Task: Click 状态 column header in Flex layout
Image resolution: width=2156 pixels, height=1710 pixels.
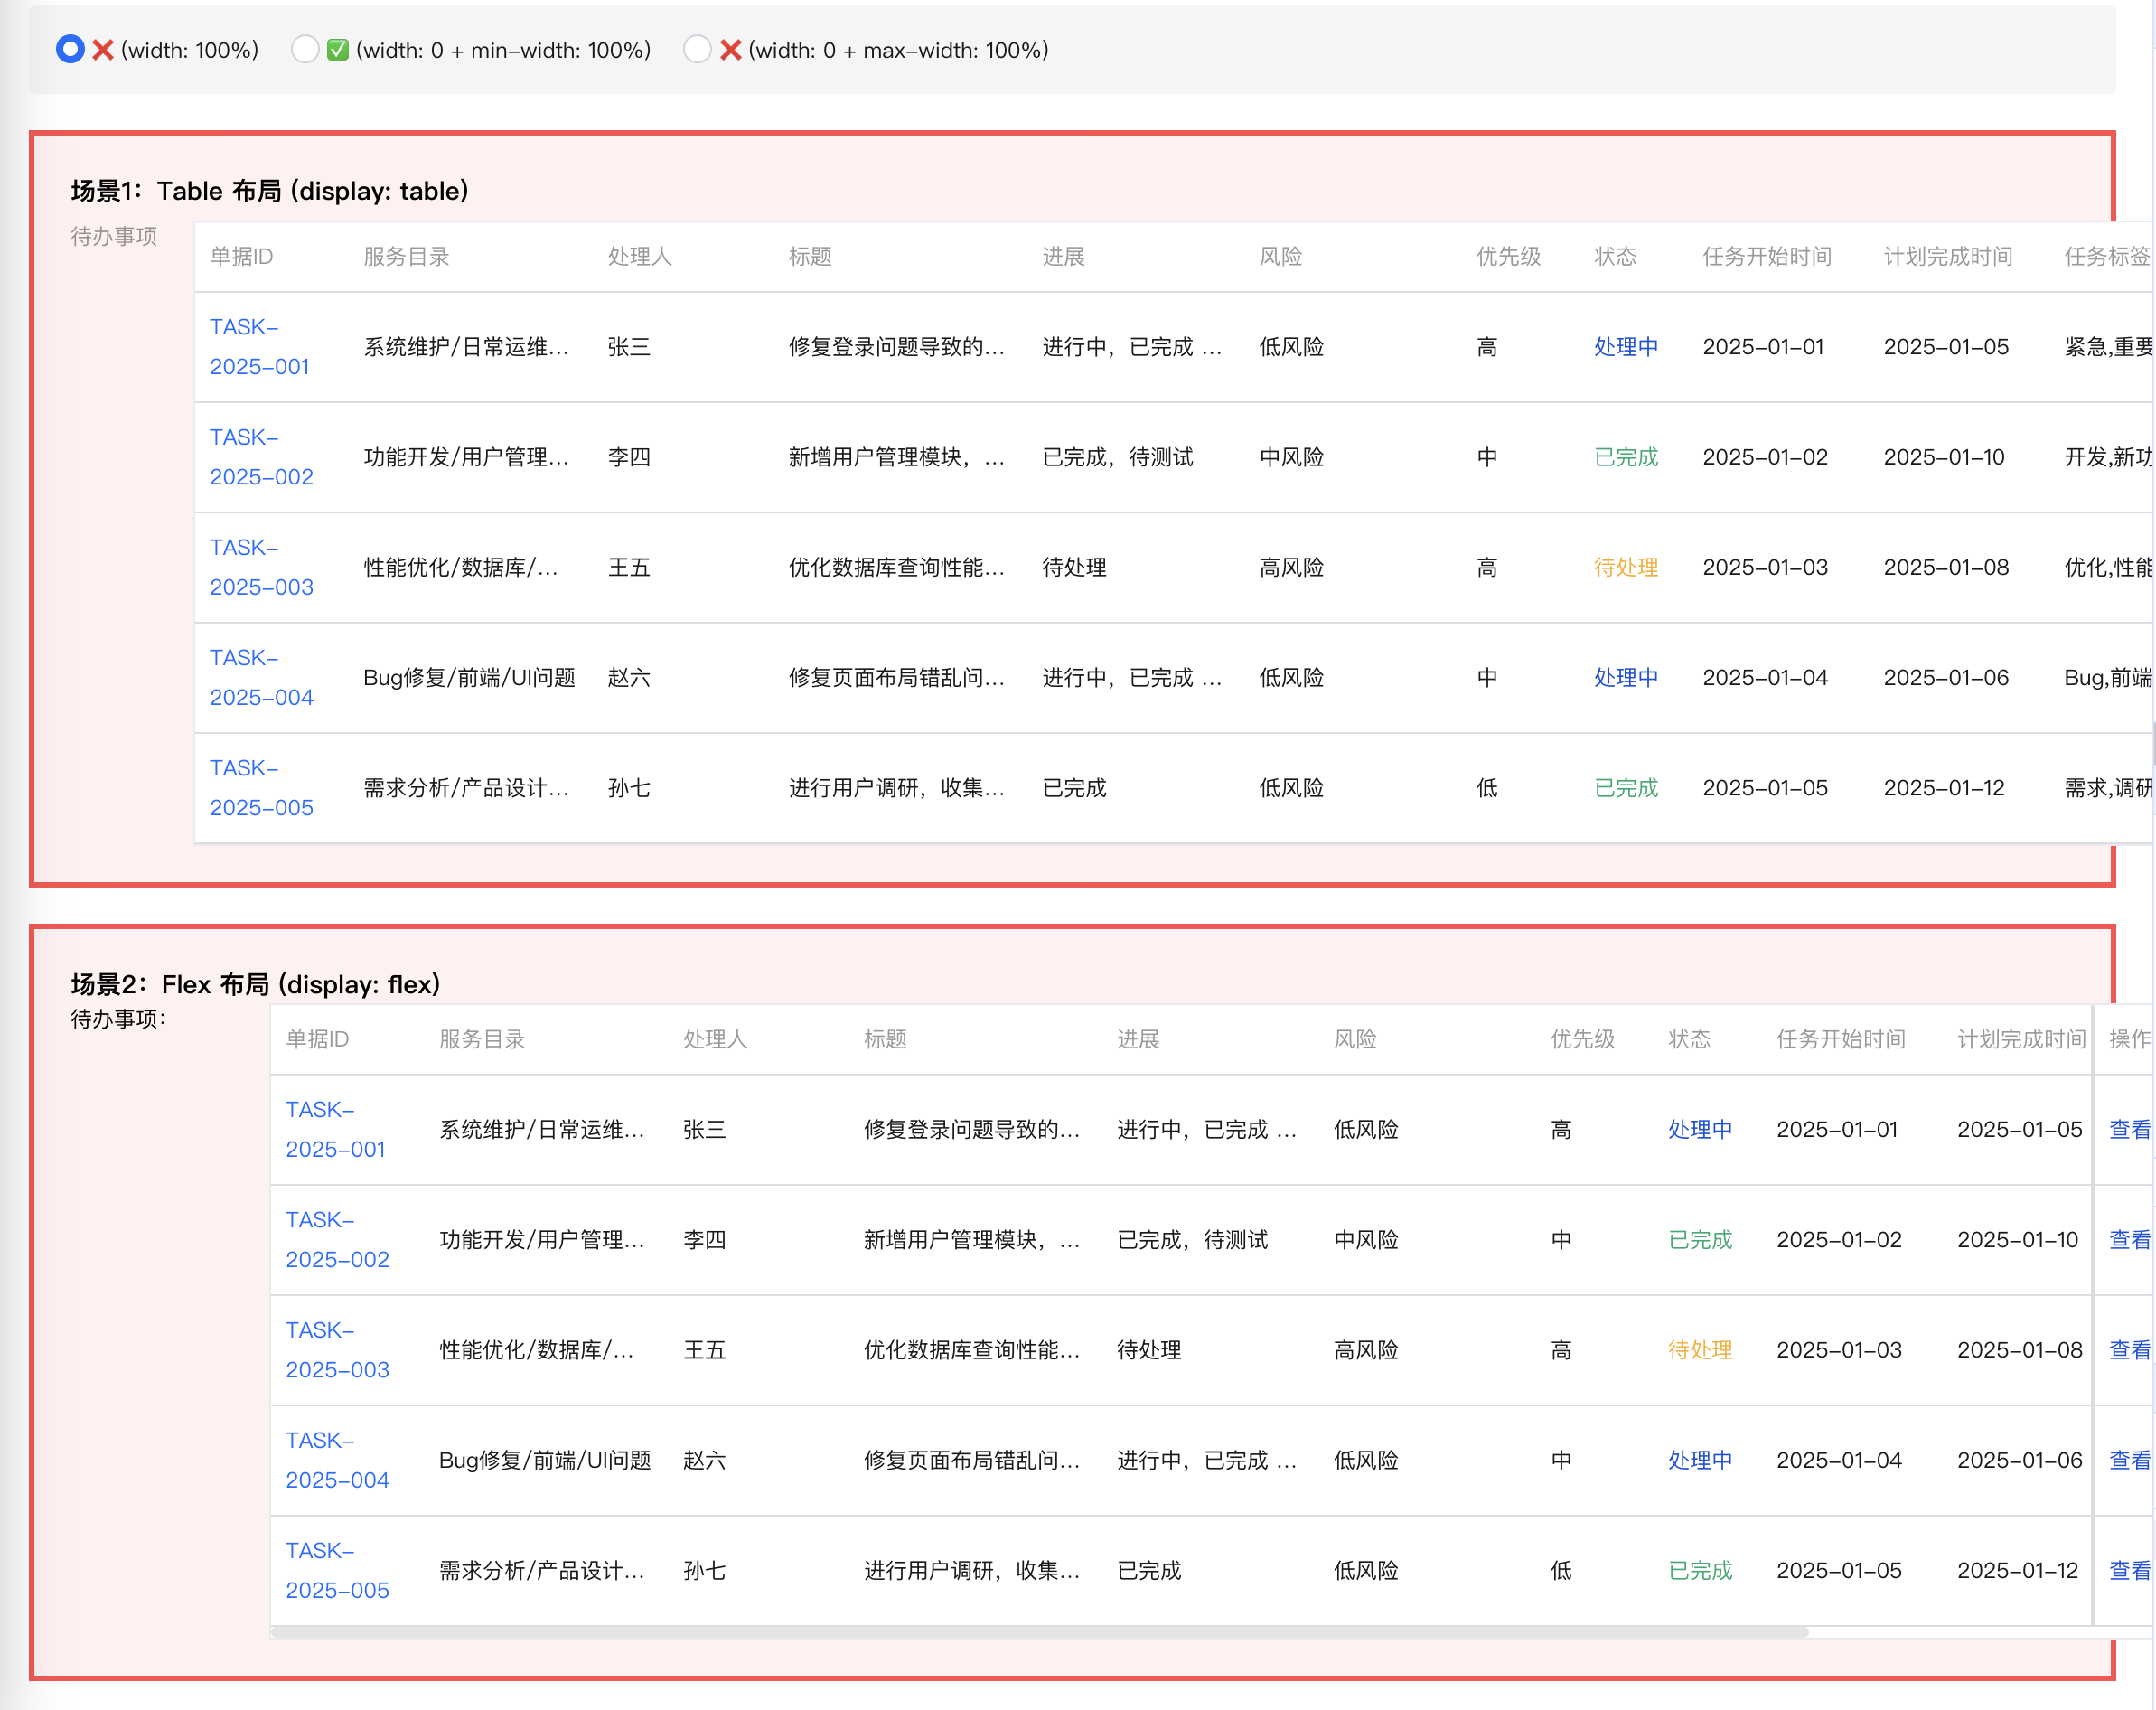Action: point(1688,1039)
